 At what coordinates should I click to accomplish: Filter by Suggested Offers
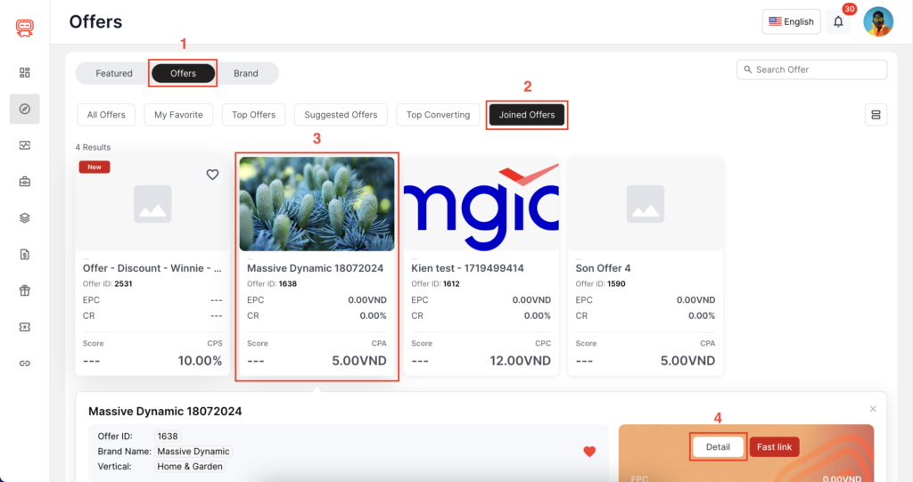341,115
